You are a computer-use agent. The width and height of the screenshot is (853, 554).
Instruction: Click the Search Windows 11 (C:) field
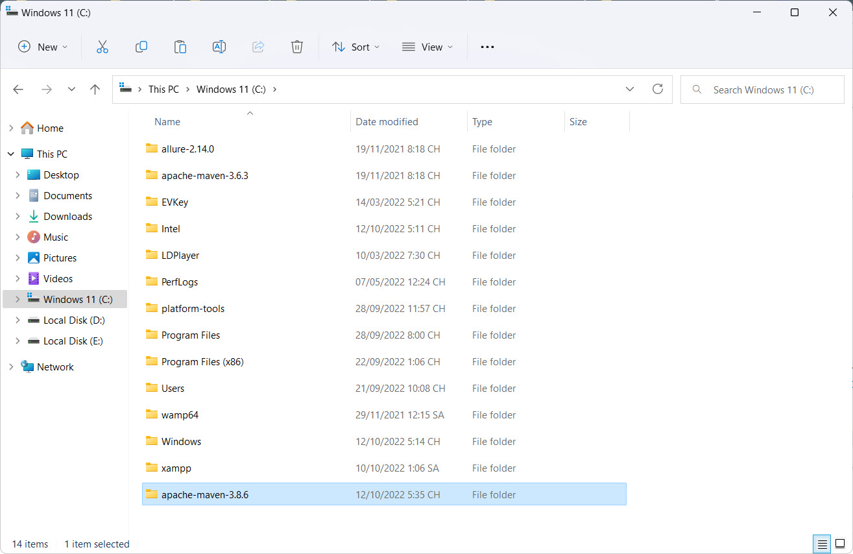coord(763,90)
